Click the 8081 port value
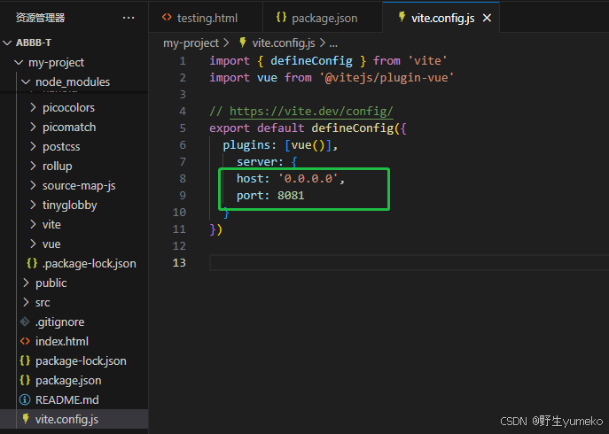This screenshot has width=609, height=434. click(x=291, y=196)
